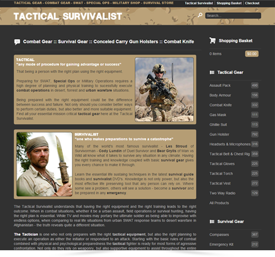This screenshot has width=275, height=257.
Task: Open Shopping Basket in the top navigation
Action: pyautogui.click(x=229, y=3)
